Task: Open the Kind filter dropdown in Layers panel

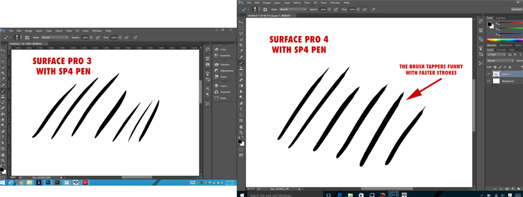Action: [x=496, y=54]
